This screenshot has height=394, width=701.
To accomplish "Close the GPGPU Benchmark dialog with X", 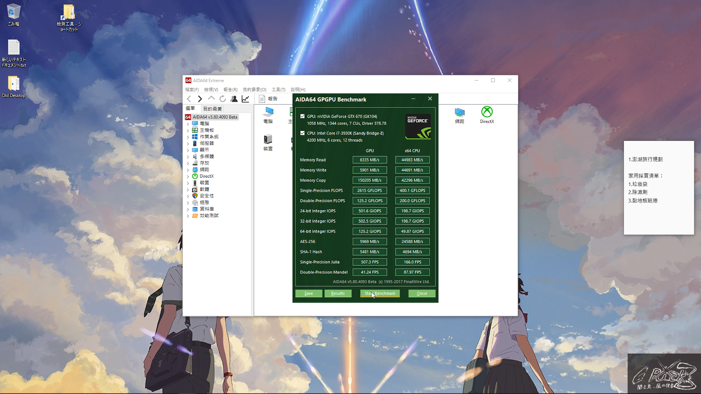I will click(430, 99).
